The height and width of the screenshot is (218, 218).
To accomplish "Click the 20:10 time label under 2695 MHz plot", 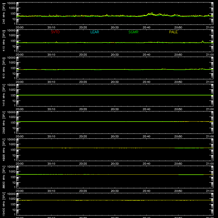I will [51, 137].
